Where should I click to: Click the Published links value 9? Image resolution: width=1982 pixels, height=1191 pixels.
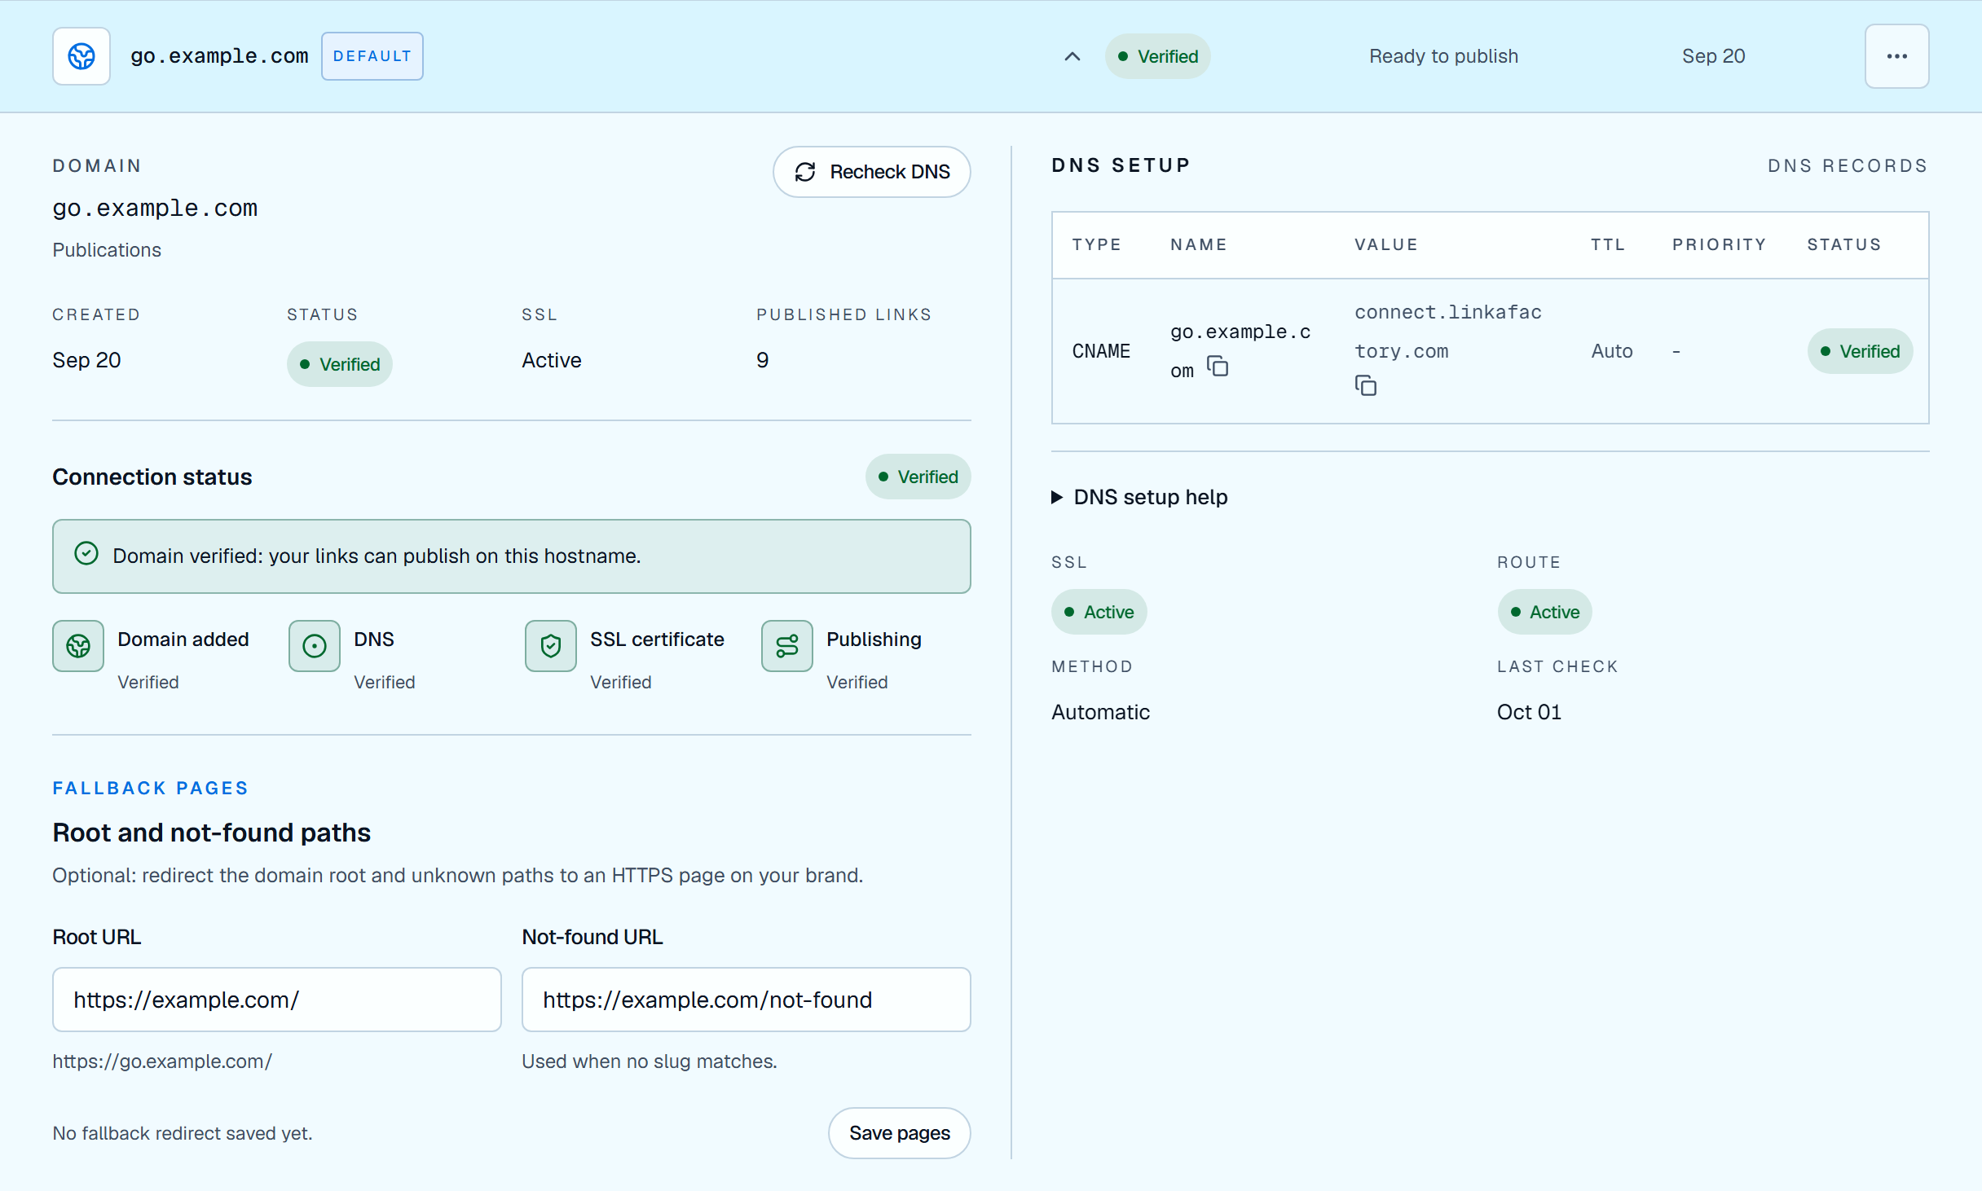tap(763, 360)
